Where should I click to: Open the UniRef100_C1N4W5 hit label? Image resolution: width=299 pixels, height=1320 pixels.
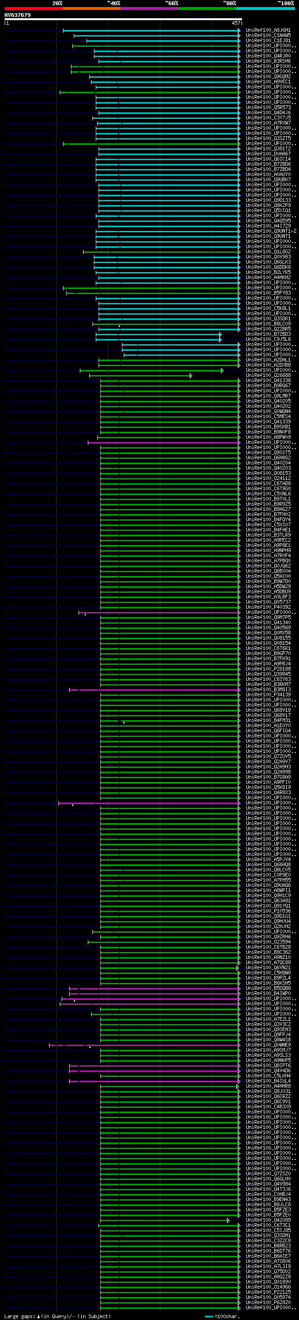point(268,36)
